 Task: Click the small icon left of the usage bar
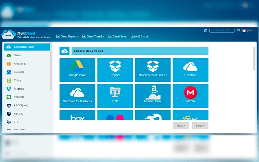pos(206,31)
